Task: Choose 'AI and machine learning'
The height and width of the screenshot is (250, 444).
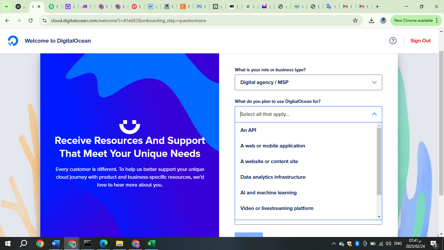Action: click(306, 193)
